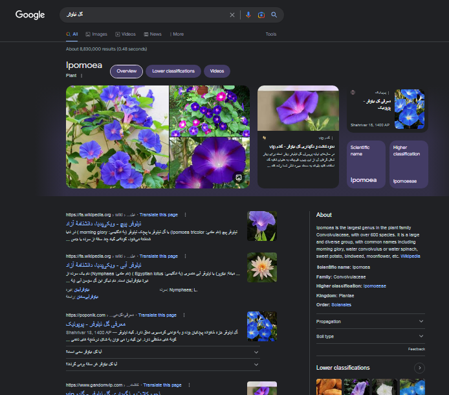Open Ipomoeeae higher classification link

pyautogui.click(x=375, y=286)
